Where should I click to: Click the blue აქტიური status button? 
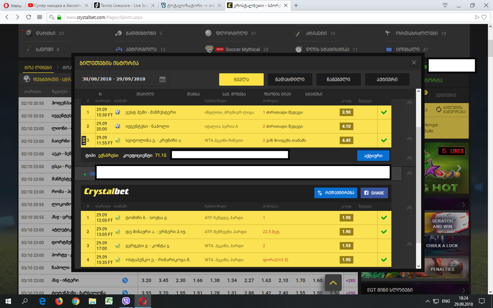tap(373, 155)
